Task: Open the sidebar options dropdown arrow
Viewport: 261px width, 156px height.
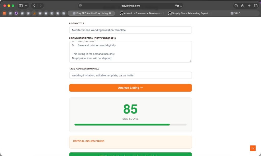Action: coord(26,6)
